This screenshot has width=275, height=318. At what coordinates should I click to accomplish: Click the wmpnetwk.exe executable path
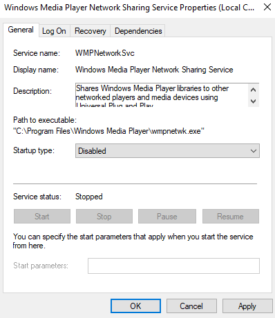[x=108, y=131]
